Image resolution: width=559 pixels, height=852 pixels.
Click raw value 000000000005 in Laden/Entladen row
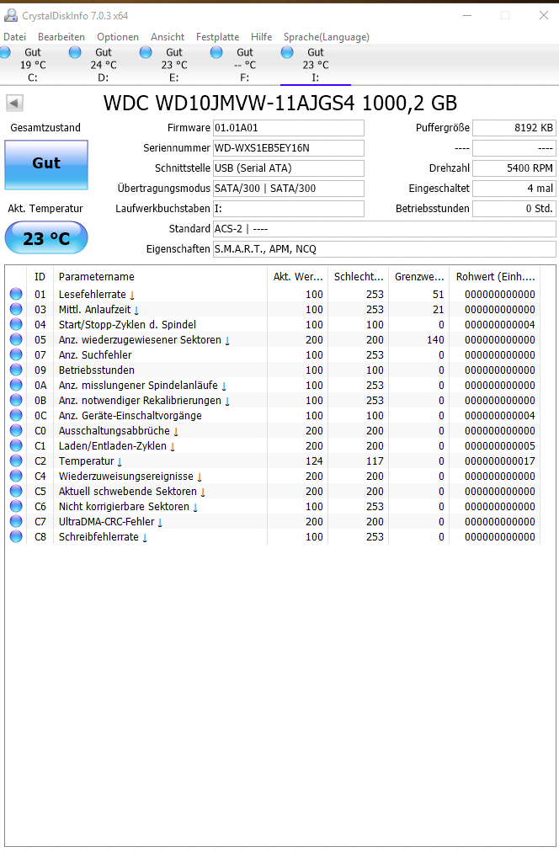click(x=500, y=445)
